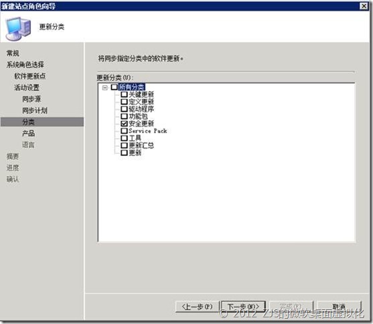Click the 语言 step in sidebar

(29, 145)
